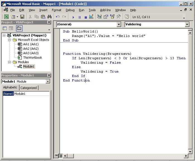Select ThisWorkbook in the project tree
This screenshot has height=161, width=195.
tap(32, 58)
